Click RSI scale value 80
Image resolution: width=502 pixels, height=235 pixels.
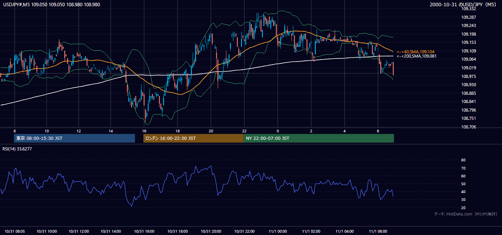point(464,160)
